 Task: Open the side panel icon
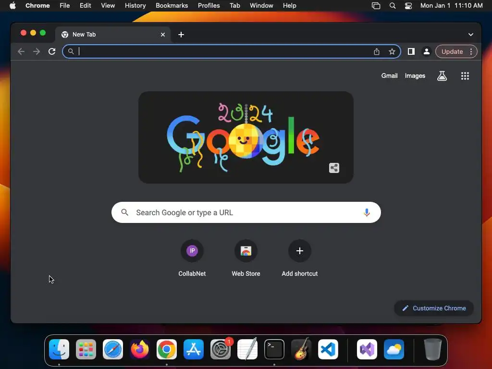click(x=411, y=51)
